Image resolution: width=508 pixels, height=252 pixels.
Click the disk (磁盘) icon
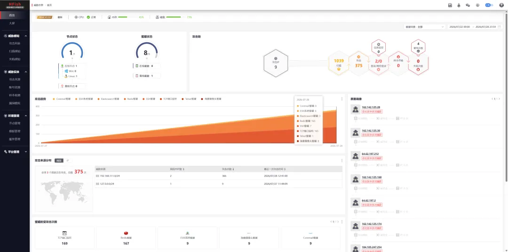tap(158, 17)
